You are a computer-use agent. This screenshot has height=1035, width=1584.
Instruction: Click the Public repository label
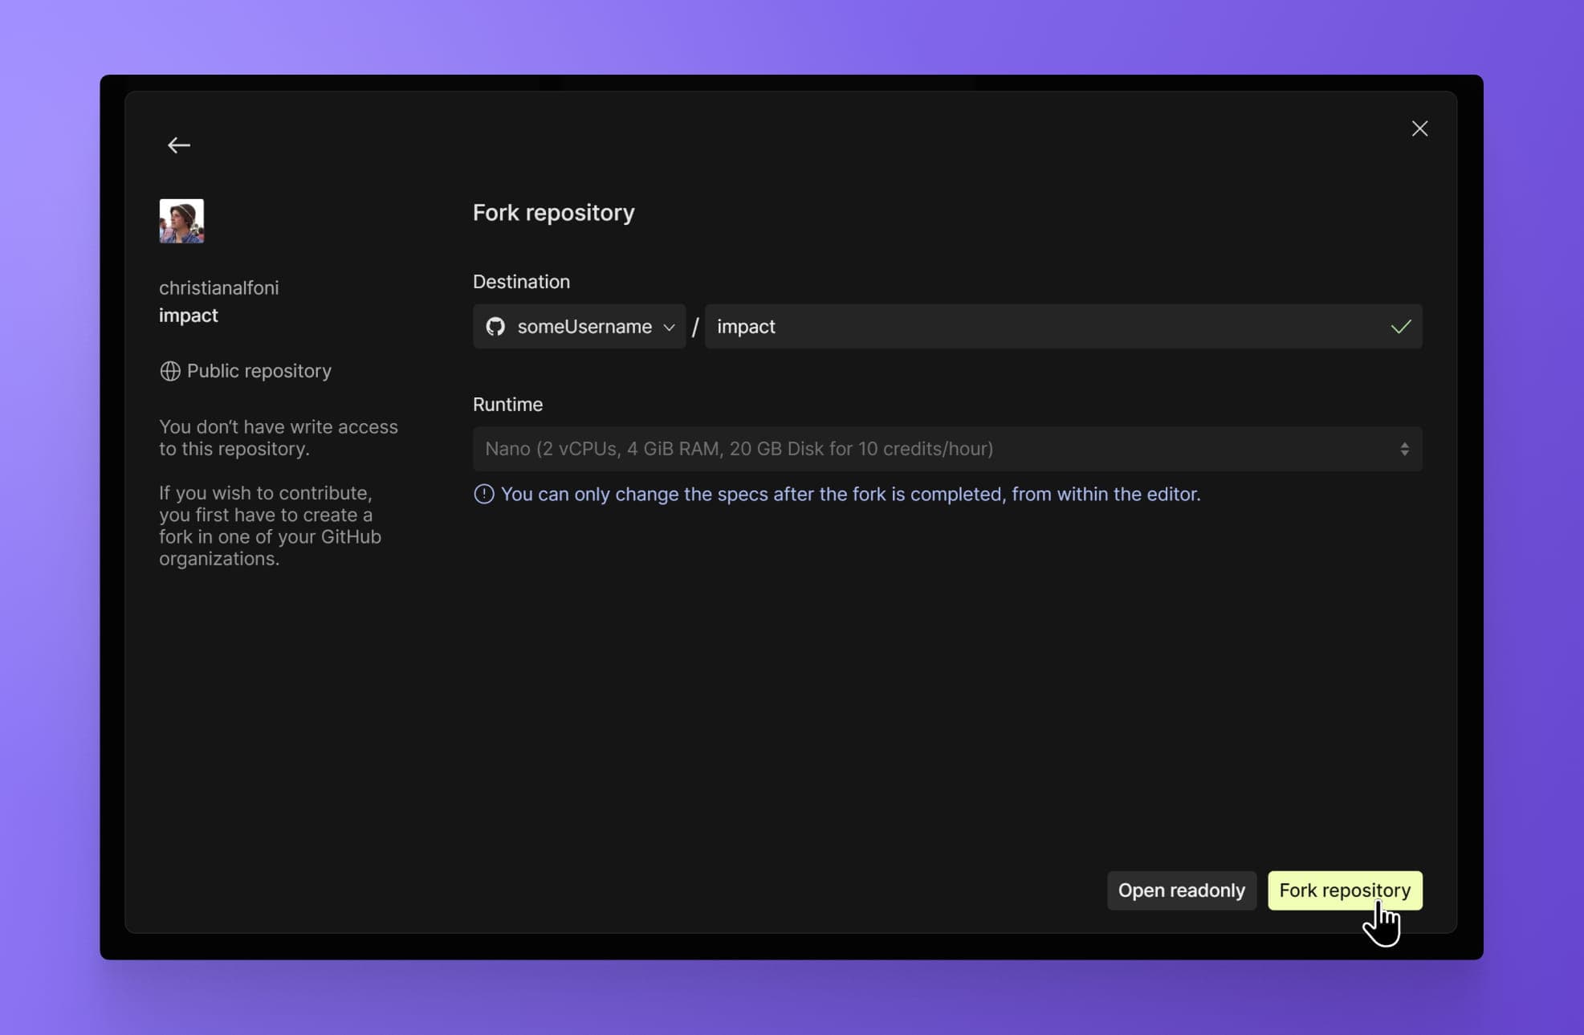click(x=259, y=371)
